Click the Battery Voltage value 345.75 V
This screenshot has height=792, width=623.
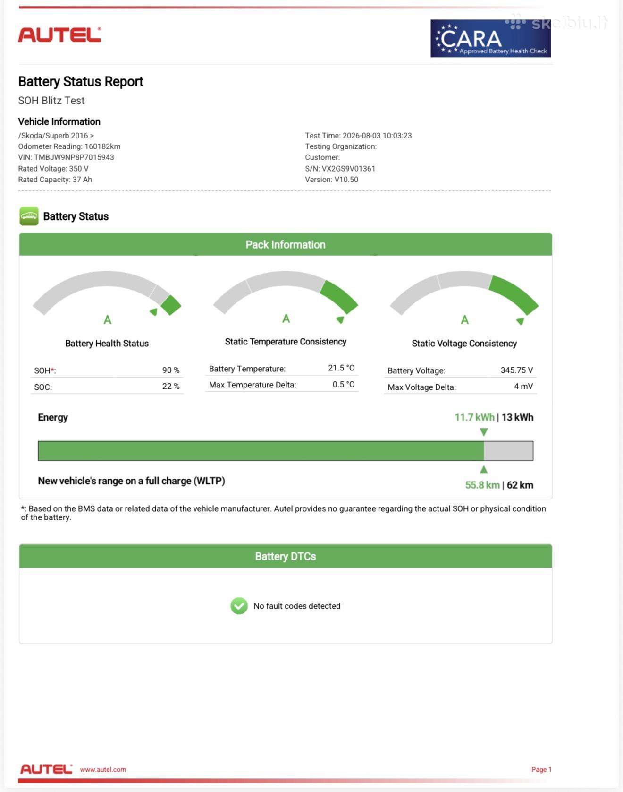(x=517, y=370)
